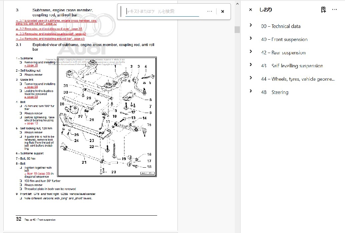
Task: Follow the page 59 hydro-bushes link
Action: click(x=31, y=97)
